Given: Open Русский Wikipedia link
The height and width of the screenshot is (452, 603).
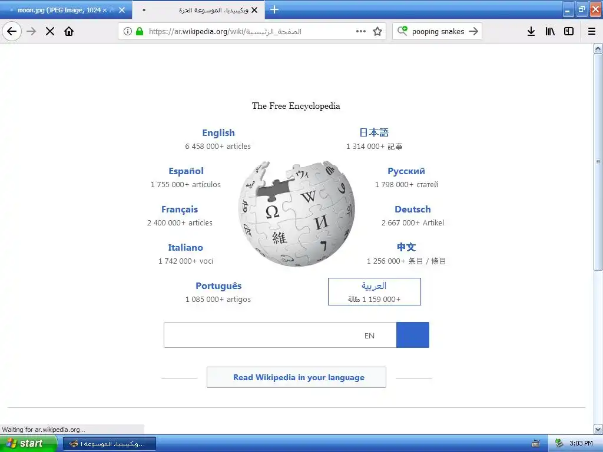Looking at the screenshot, I should coord(406,171).
